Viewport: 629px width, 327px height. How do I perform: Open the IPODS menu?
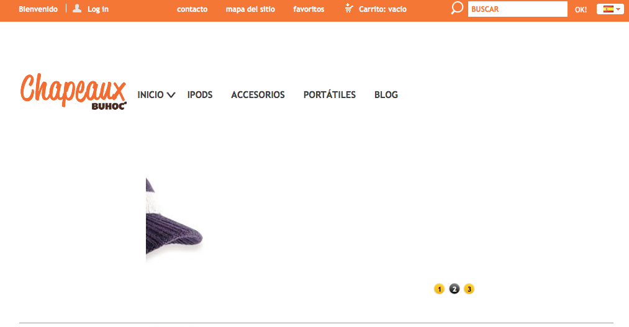pyautogui.click(x=200, y=95)
